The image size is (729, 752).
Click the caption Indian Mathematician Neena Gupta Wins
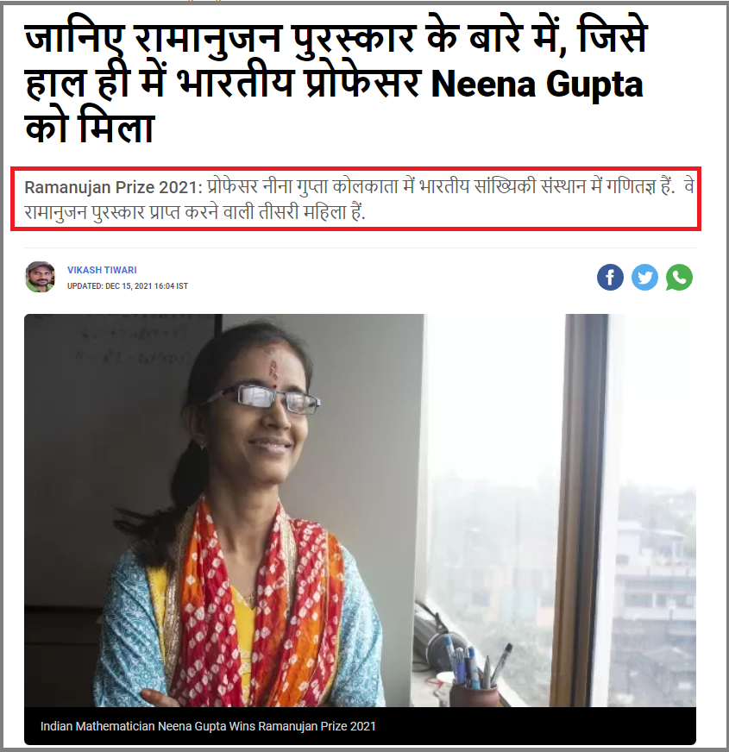(208, 726)
